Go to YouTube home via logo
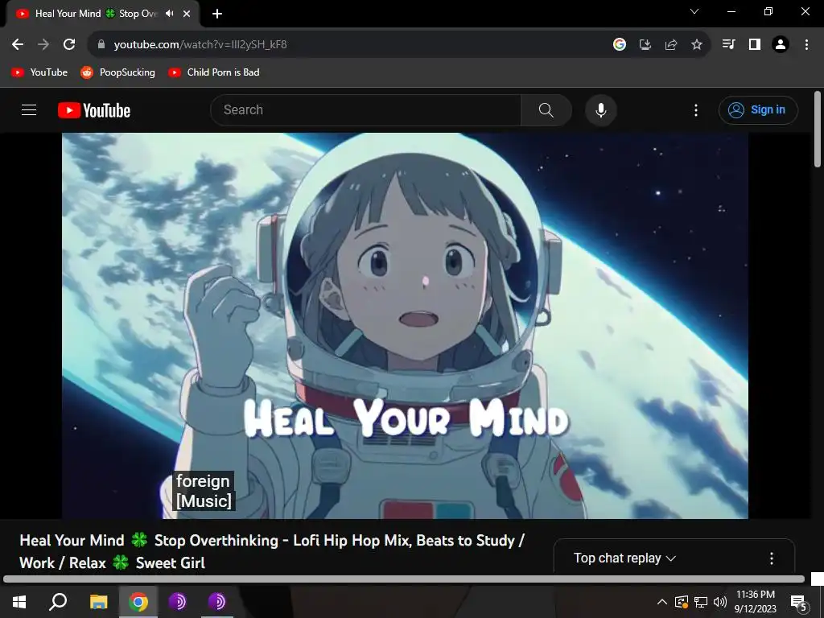Image resolution: width=824 pixels, height=618 pixels. click(x=94, y=110)
